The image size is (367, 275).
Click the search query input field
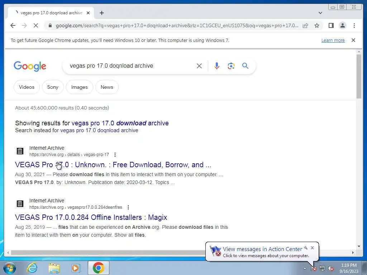(x=131, y=66)
